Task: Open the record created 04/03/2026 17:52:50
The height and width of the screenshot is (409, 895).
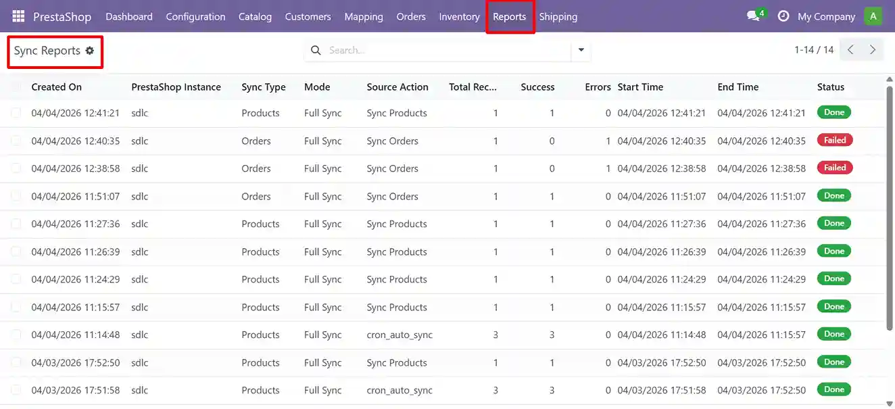Action: (76, 362)
